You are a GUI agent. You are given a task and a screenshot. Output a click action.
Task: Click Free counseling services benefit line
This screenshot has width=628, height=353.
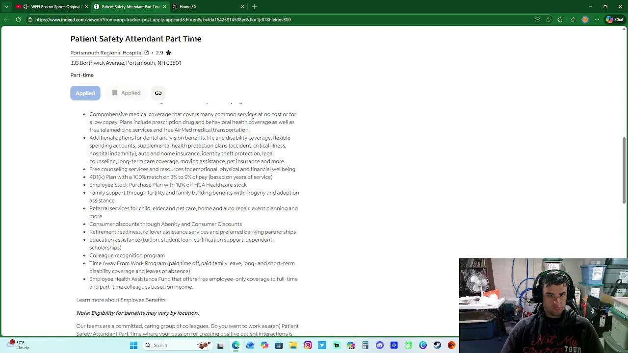192,169
